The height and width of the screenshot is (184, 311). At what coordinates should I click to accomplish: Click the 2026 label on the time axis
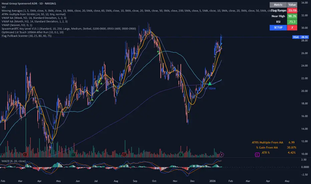click(x=213, y=181)
